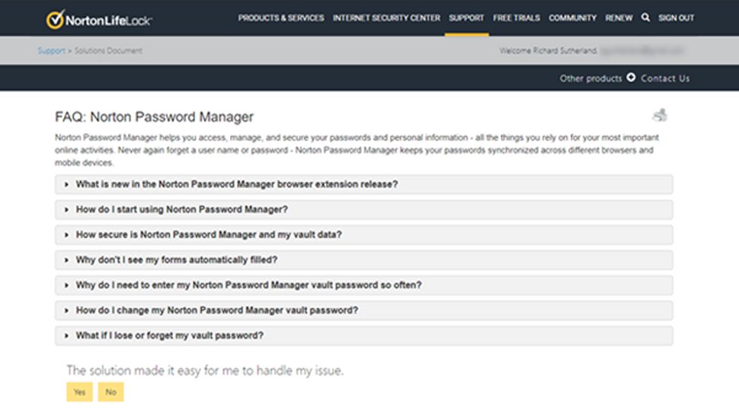Open the Internet Security Center menu
This screenshot has width=739, height=415.
(x=386, y=18)
